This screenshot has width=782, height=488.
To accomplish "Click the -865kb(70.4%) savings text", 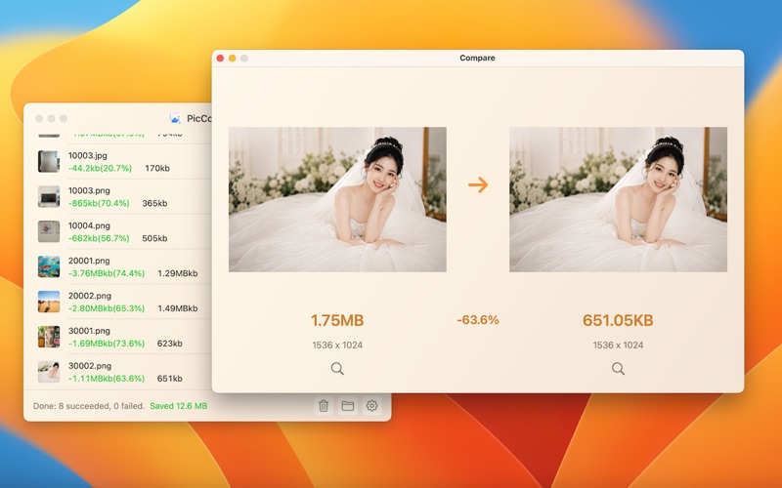I will (x=99, y=203).
